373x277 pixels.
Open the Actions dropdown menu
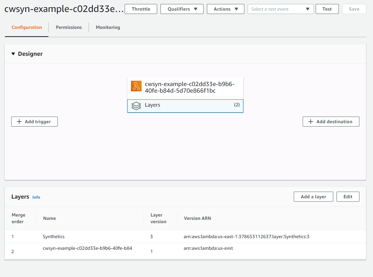point(225,9)
